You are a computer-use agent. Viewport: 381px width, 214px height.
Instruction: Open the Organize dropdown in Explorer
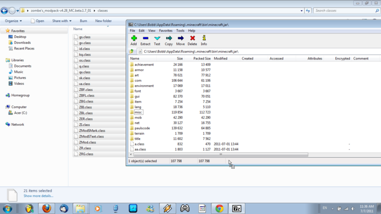pyautogui.click(x=13, y=21)
